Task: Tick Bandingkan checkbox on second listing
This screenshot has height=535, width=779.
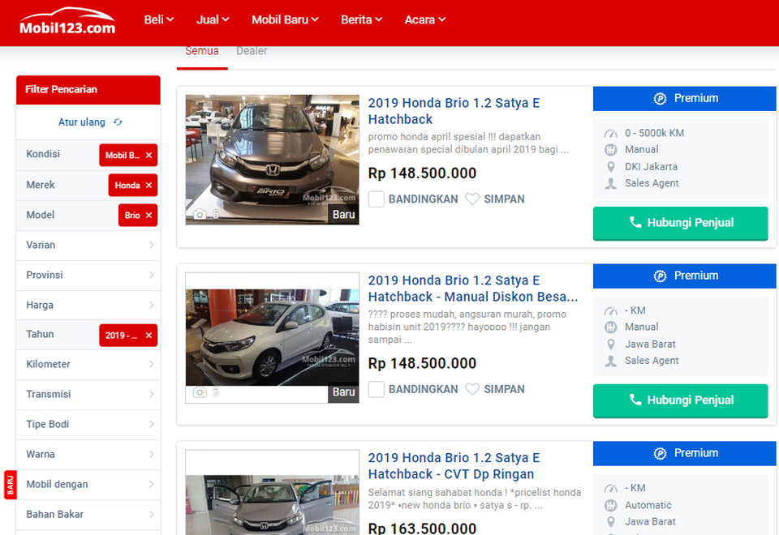Action: pyautogui.click(x=377, y=389)
